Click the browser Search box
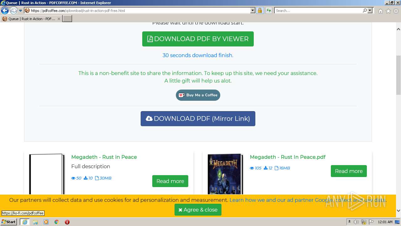The height and width of the screenshot is (226, 401). (x=318, y=10)
